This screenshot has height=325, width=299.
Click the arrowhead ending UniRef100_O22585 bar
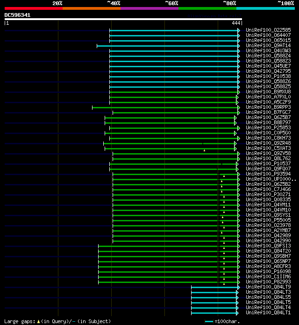[x=239, y=30]
